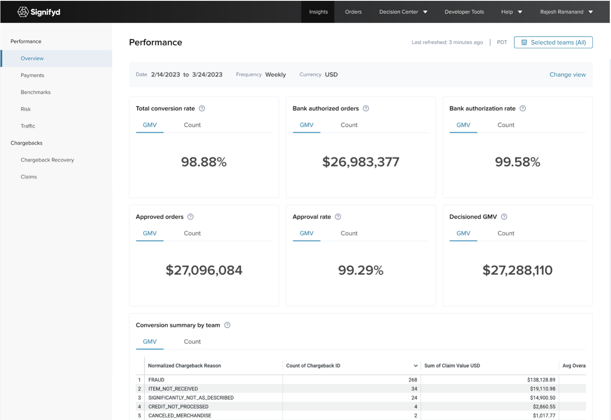
Task: Open Decisioned GMV help icon
Action: pos(504,216)
